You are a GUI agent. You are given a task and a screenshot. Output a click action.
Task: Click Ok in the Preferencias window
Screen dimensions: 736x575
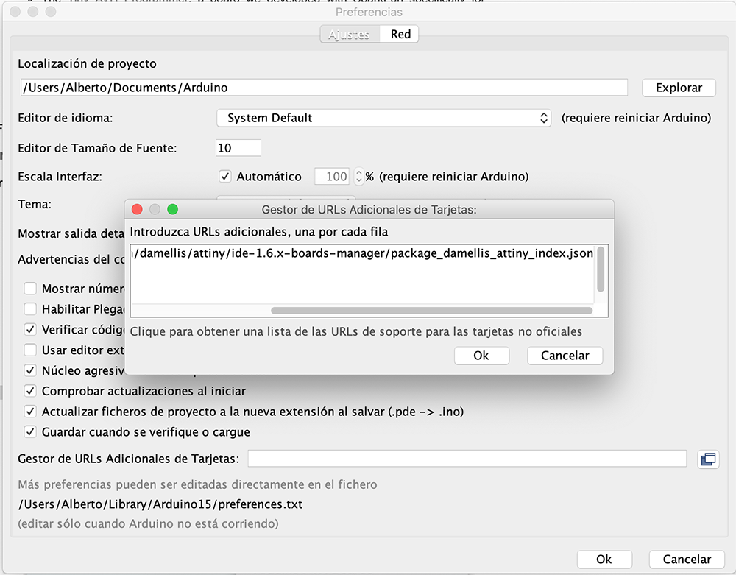coord(604,559)
